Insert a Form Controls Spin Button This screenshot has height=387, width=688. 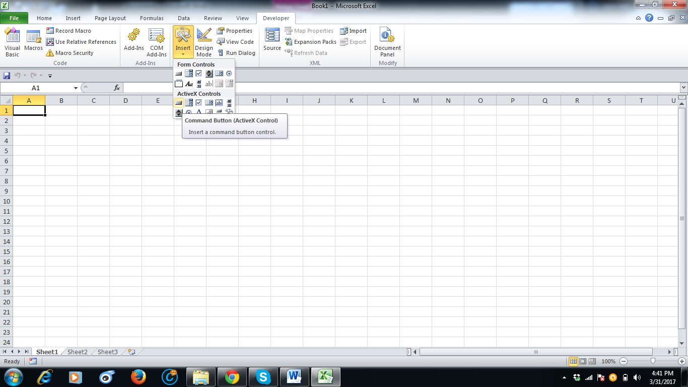click(209, 74)
